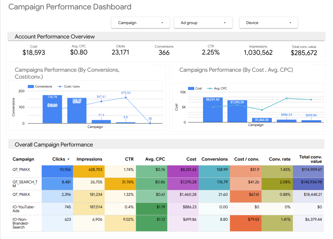Click the Conversions legend swatch
Screen dimensions: 333x239
[31, 87]
